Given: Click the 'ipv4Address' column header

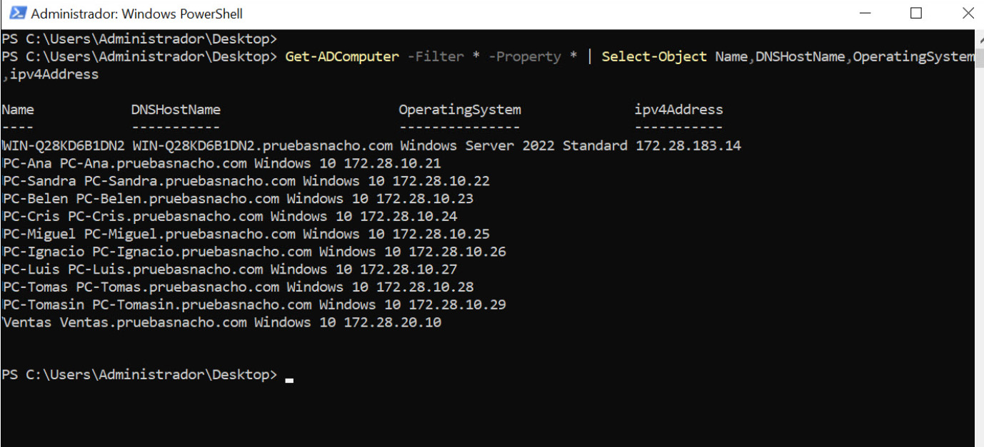Looking at the screenshot, I should point(678,110).
